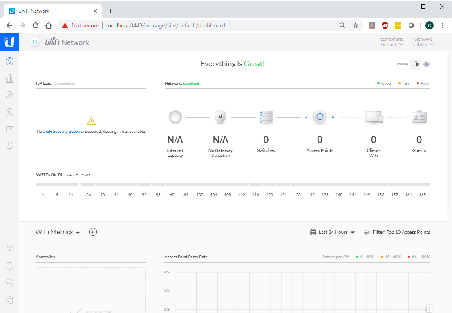
Task: Click the gray circular extension icon
Action: [x=411, y=25]
